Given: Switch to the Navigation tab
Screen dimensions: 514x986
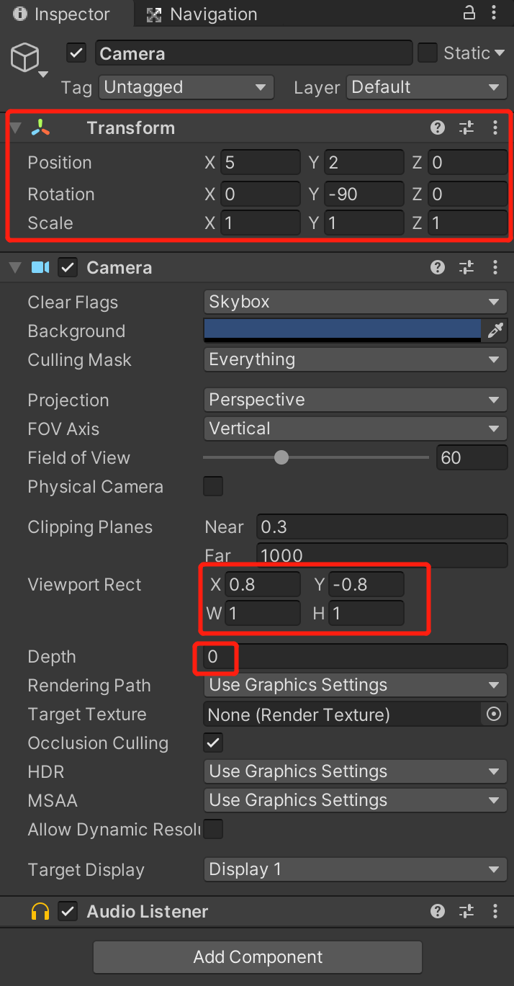Looking at the screenshot, I should (x=202, y=14).
